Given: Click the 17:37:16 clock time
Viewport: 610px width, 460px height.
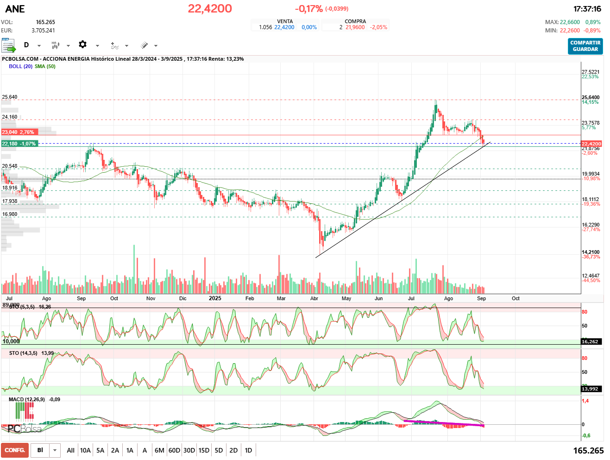Looking at the screenshot, I should click(587, 8).
